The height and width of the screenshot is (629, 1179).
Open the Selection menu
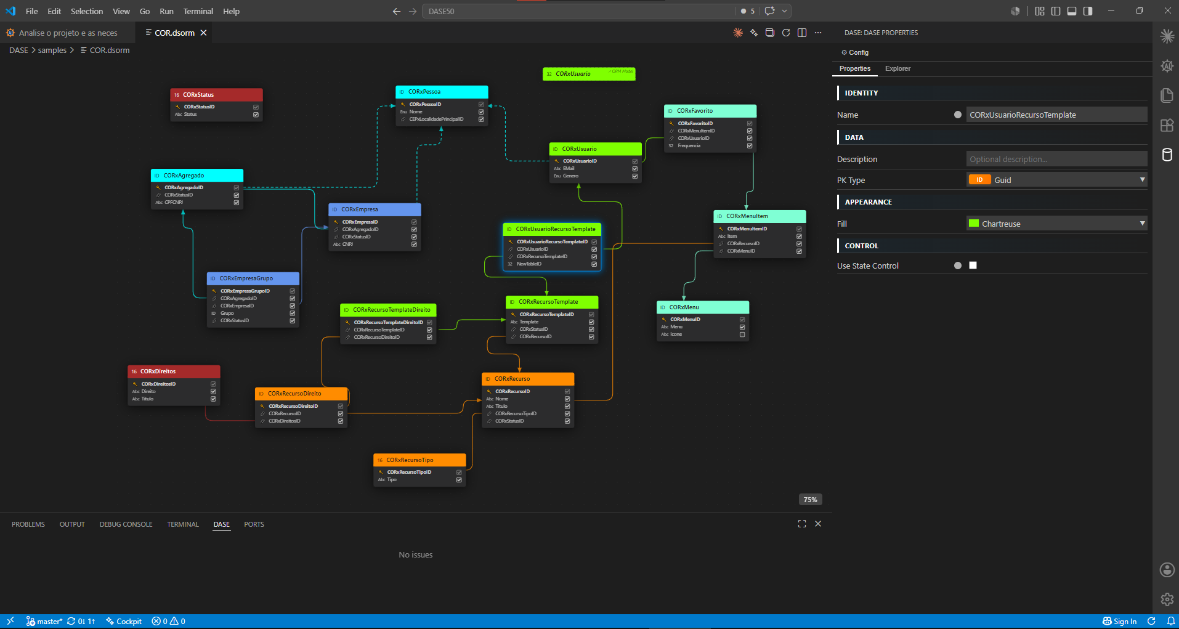(x=87, y=11)
